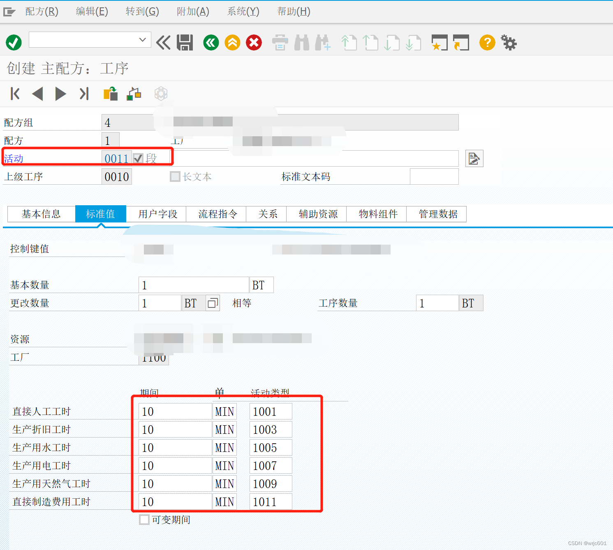Click the hierarchy structure toolbar icon
Image resolution: width=613 pixels, height=550 pixels.
click(134, 94)
